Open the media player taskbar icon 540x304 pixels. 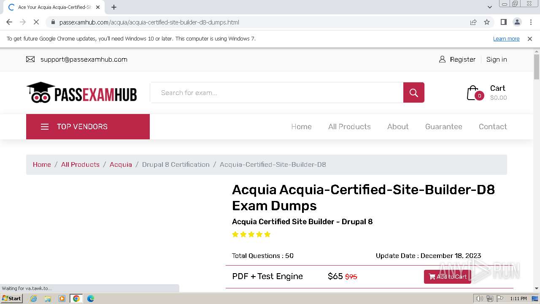62,299
